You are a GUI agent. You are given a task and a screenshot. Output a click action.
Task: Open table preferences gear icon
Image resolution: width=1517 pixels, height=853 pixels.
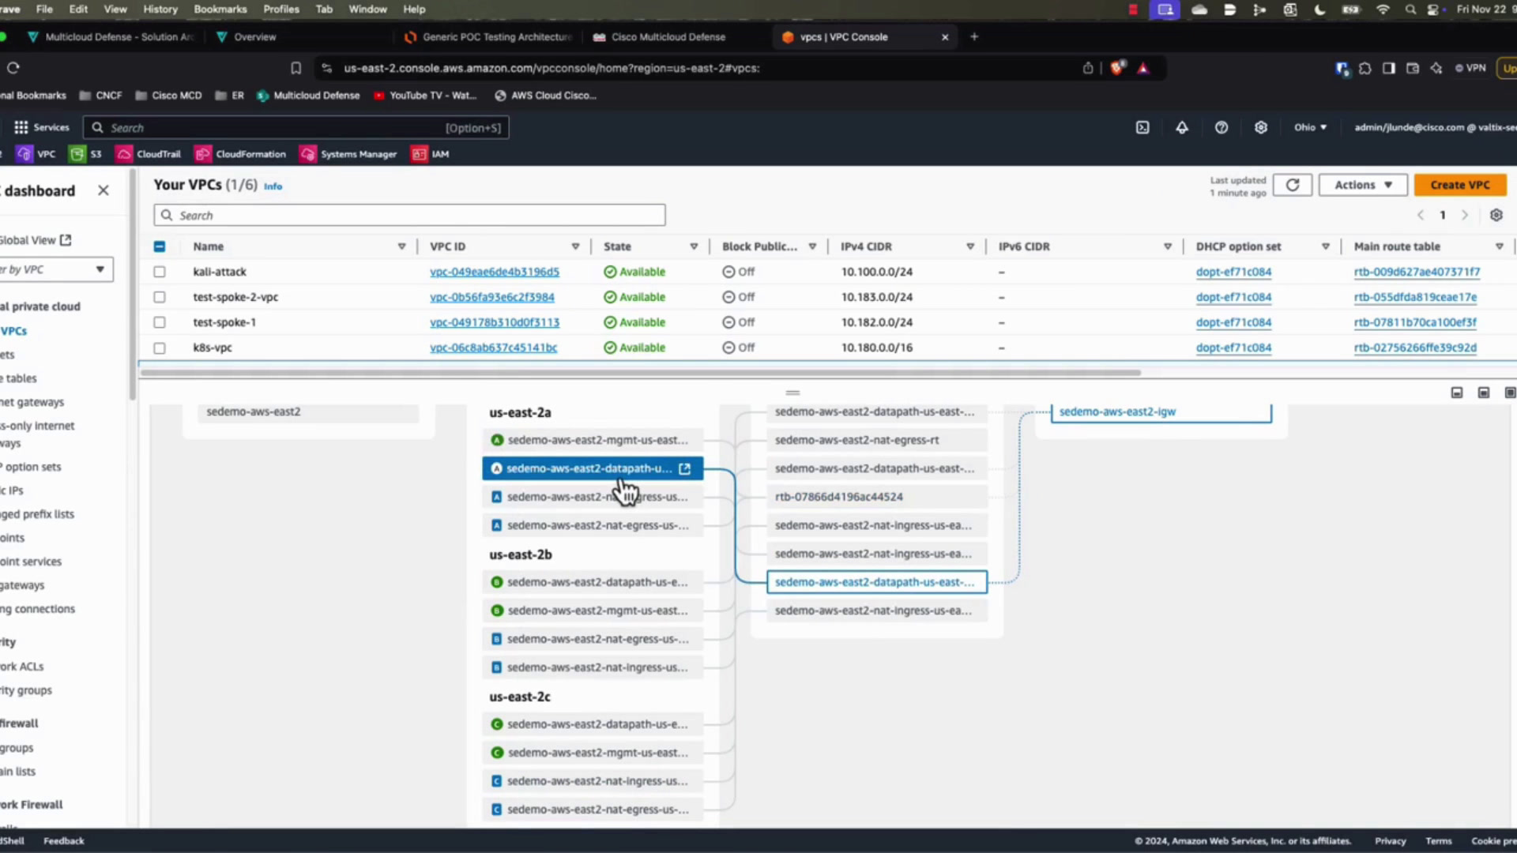pos(1496,215)
